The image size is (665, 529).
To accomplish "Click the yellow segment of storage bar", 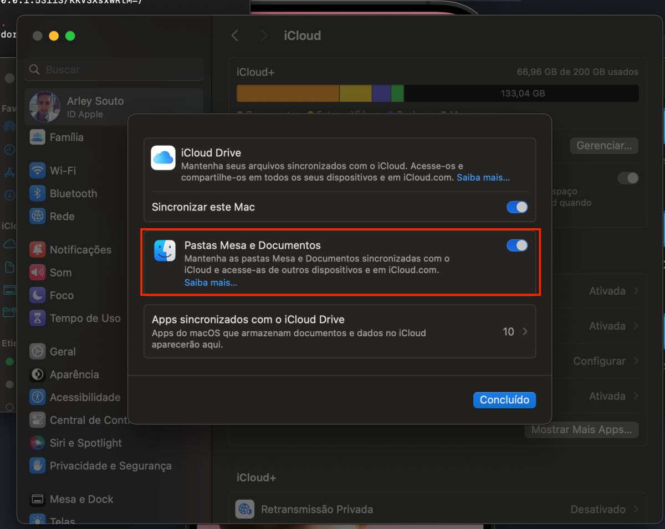I will pos(355,93).
